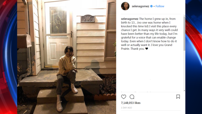View who liked via 7,148,053 likes
Image resolution: width=202 pixels, height=114 pixels.
[131, 103]
